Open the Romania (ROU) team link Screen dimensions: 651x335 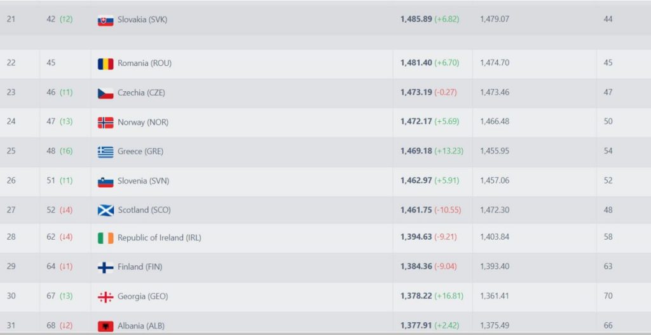tap(144, 63)
